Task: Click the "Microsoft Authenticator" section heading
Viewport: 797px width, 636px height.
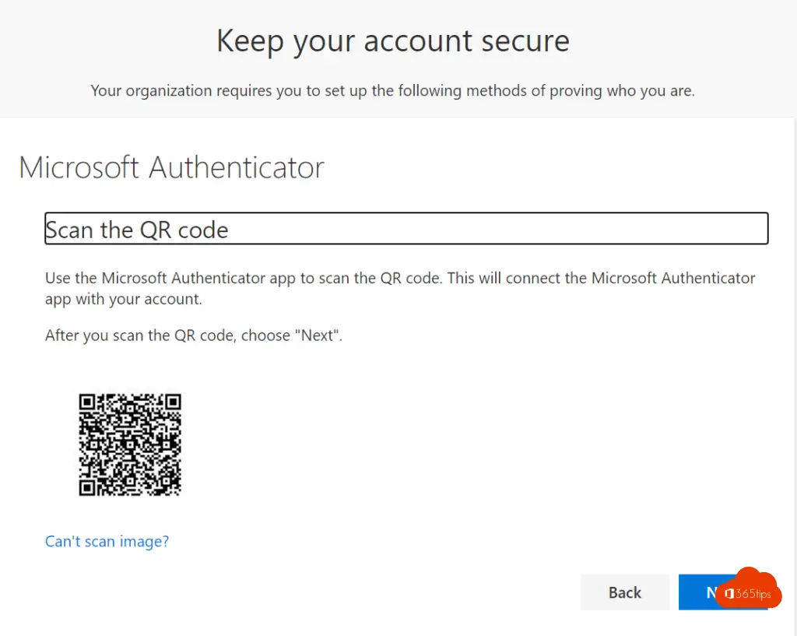Action: click(171, 167)
